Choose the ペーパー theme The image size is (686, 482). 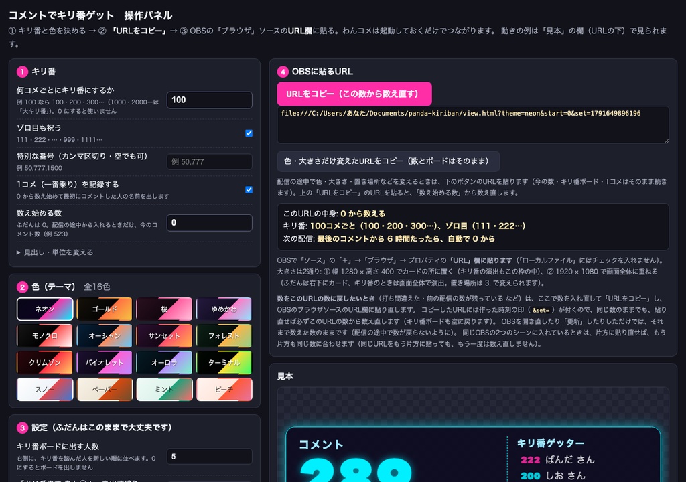(105, 389)
